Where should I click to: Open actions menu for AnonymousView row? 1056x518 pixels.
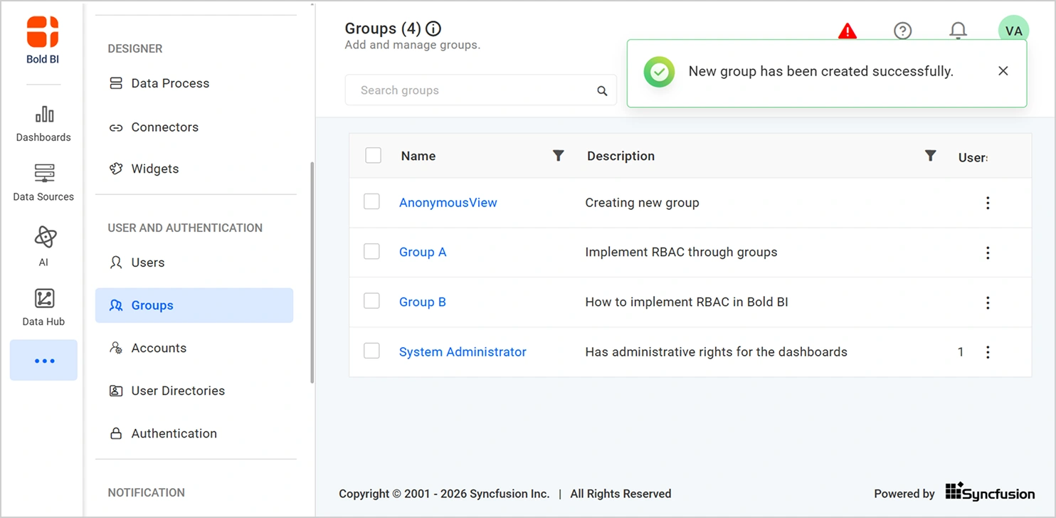pos(988,203)
